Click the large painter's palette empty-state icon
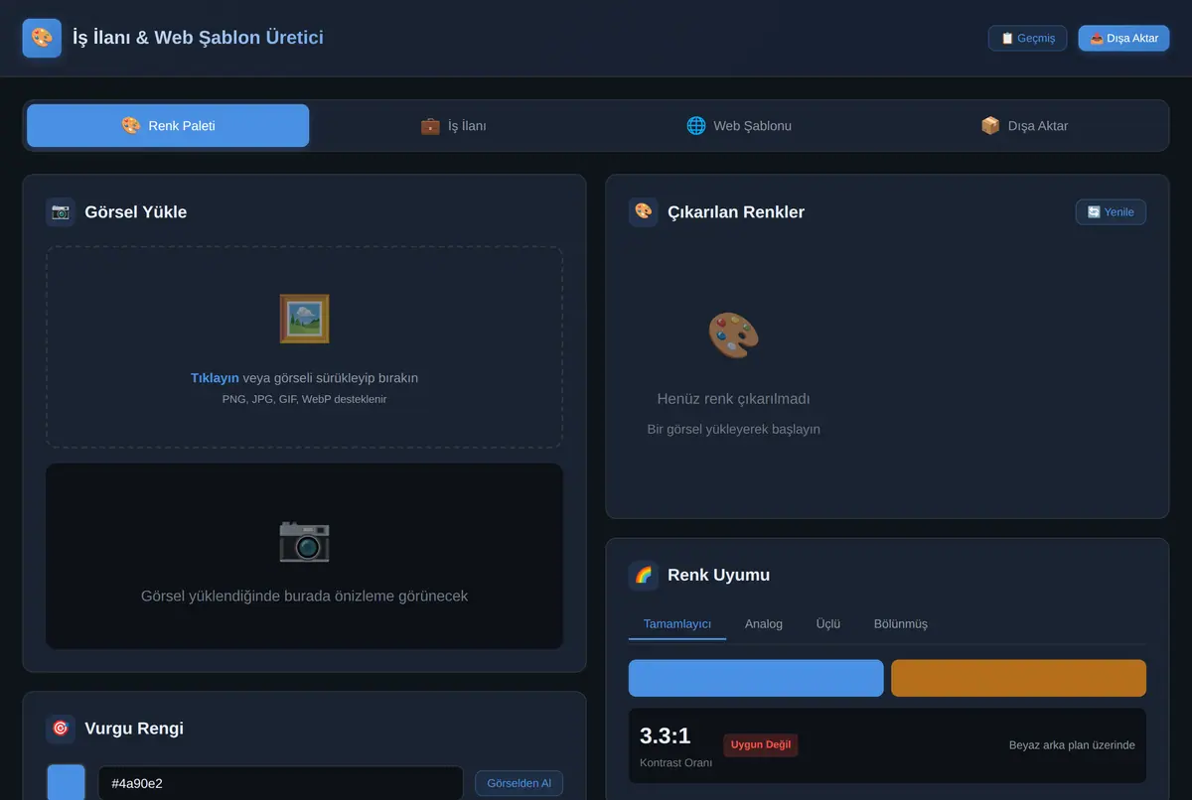1192x800 pixels. tap(733, 335)
